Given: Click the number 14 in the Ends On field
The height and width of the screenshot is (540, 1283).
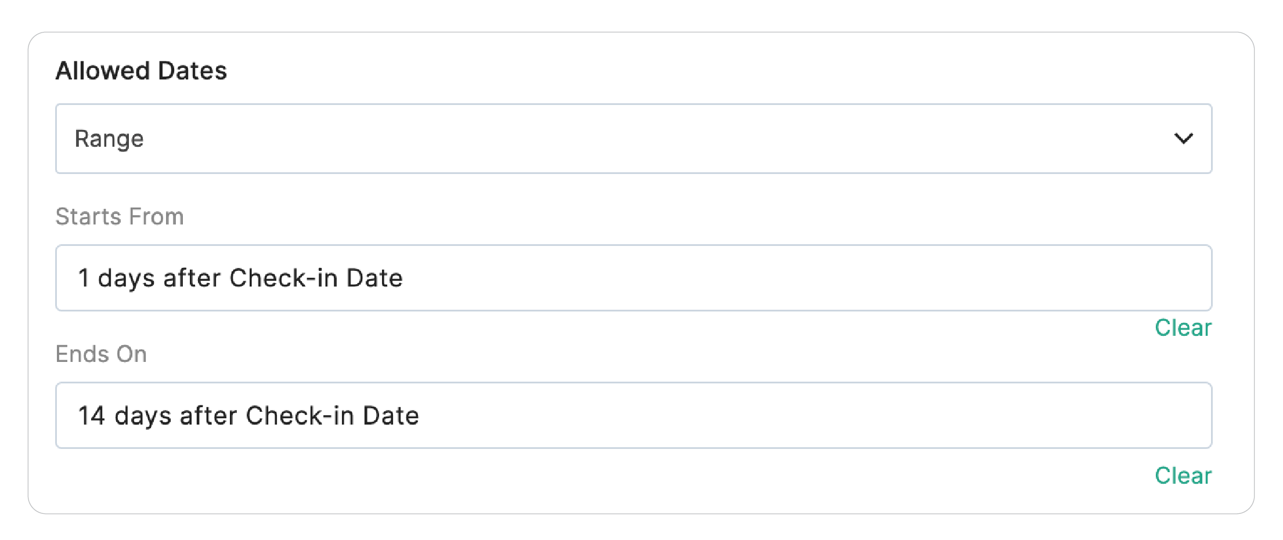Looking at the screenshot, I should tap(91, 415).
